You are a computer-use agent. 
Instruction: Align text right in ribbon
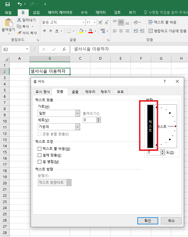127,31
